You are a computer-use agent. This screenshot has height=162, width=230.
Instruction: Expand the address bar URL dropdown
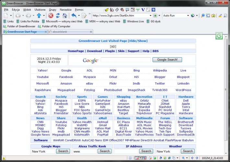point(151,16)
